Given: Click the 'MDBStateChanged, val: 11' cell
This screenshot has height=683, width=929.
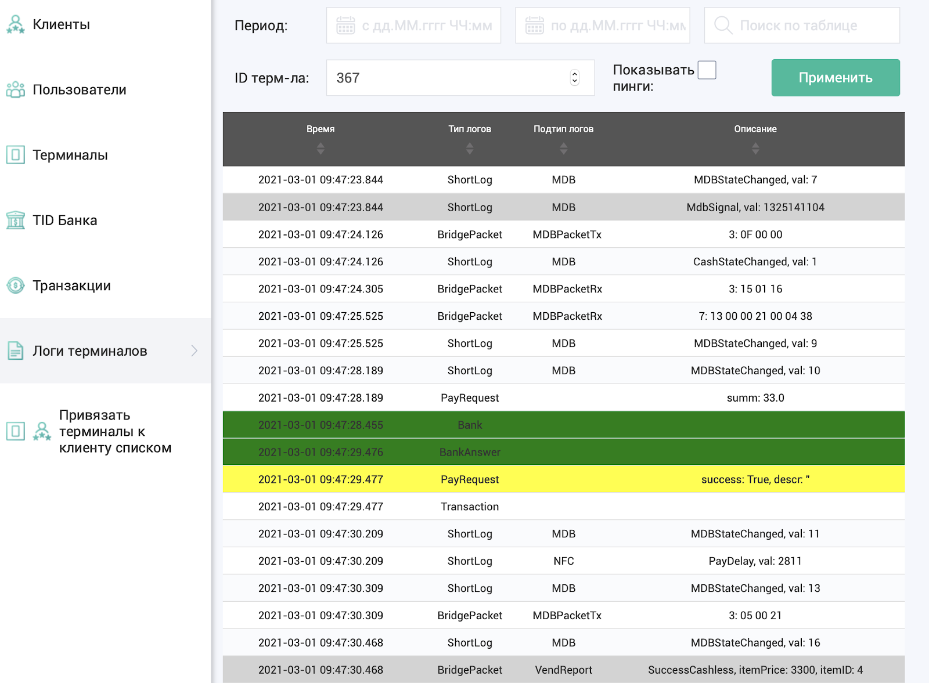Looking at the screenshot, I should 755,534.
